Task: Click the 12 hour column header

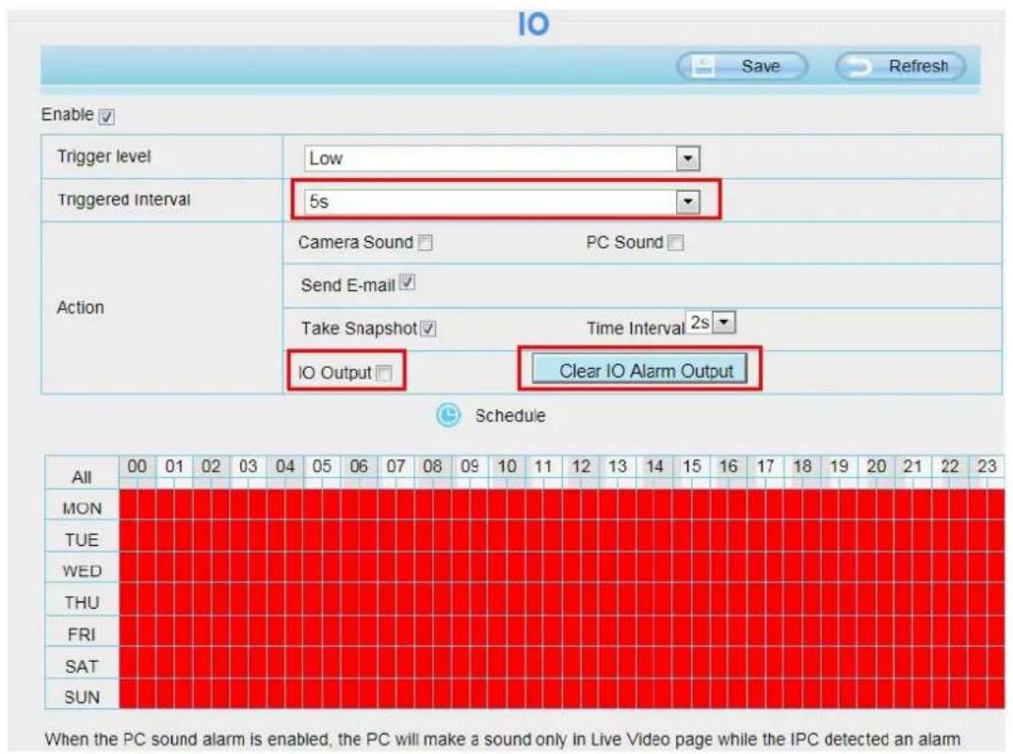Action: point(581,467)
